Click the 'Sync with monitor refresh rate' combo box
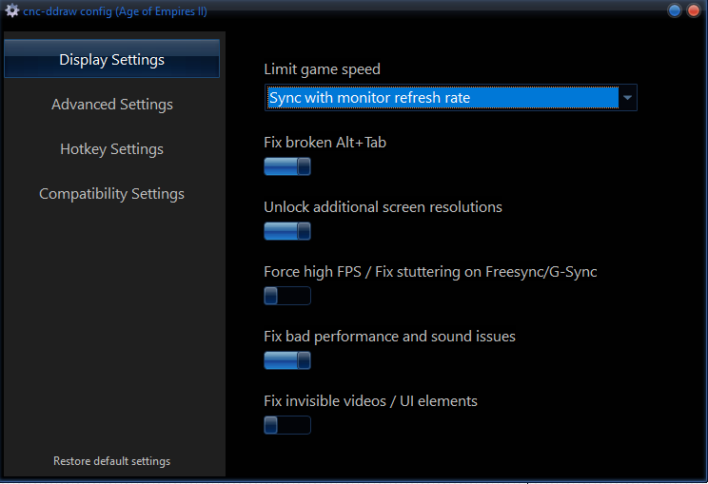This screenshot has width=708, height=484. click(442, 98)
